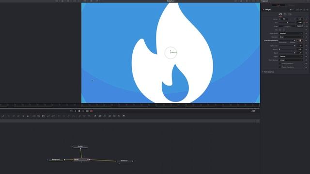Enable the Flatten Transform checkbox
Viewport: 310px width, 174px height.
point(280,67)
